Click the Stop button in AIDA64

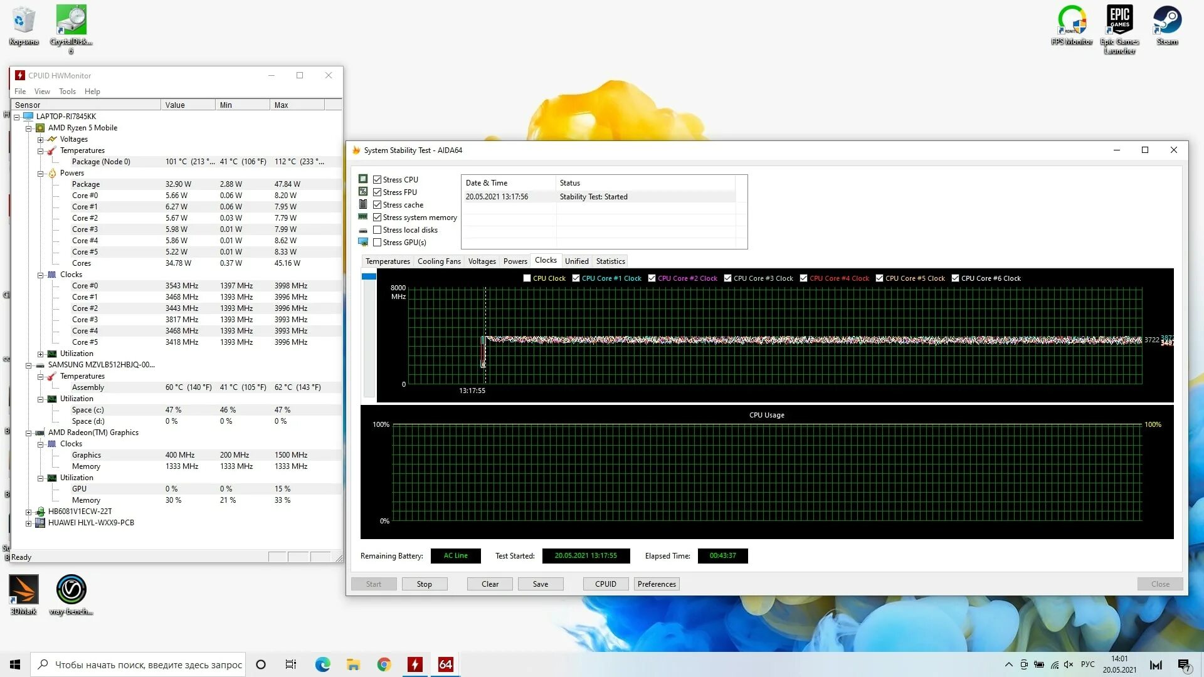(x=425, y=584)
